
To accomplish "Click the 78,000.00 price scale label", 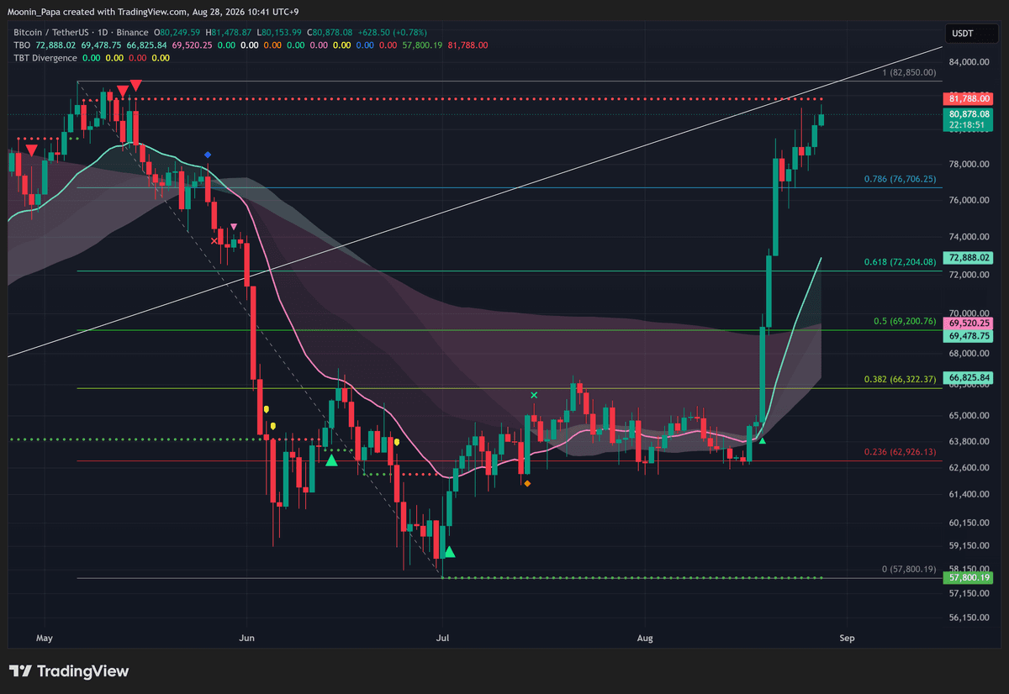I will point(969,165).
